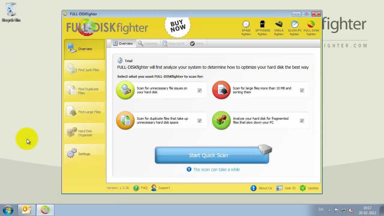Open the SPAM fighter icon
The image size is (384, 216).
pos(246,28)
